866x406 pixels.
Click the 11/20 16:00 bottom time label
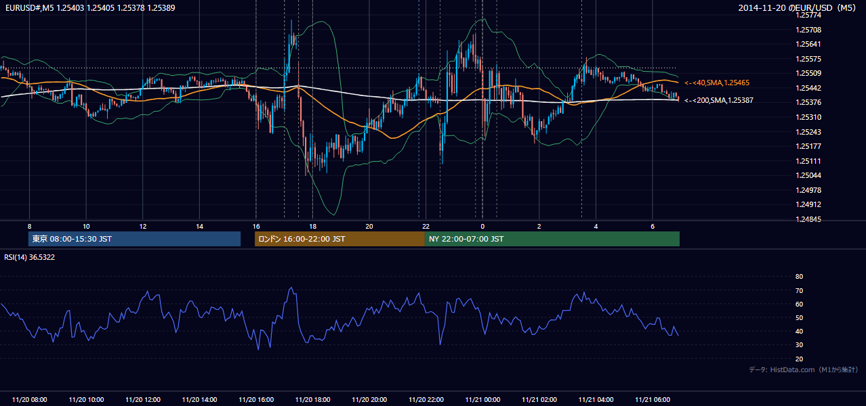coord(255,400)
